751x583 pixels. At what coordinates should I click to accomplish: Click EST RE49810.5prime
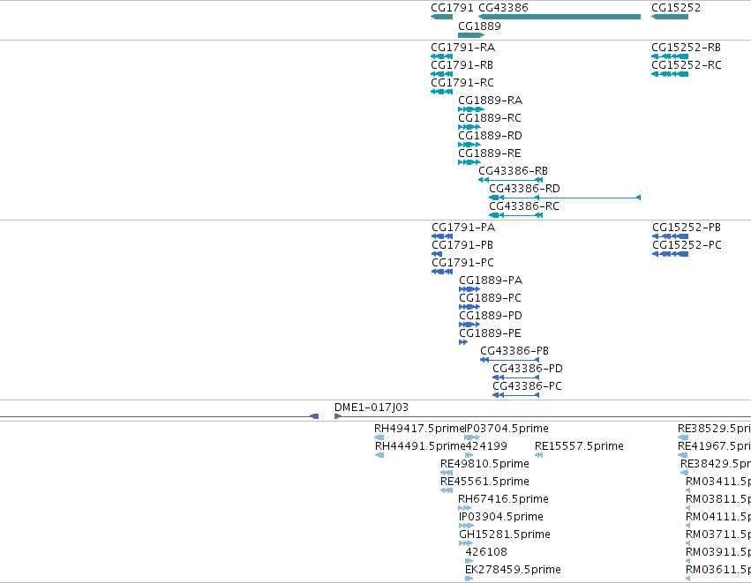click(484, 464)
